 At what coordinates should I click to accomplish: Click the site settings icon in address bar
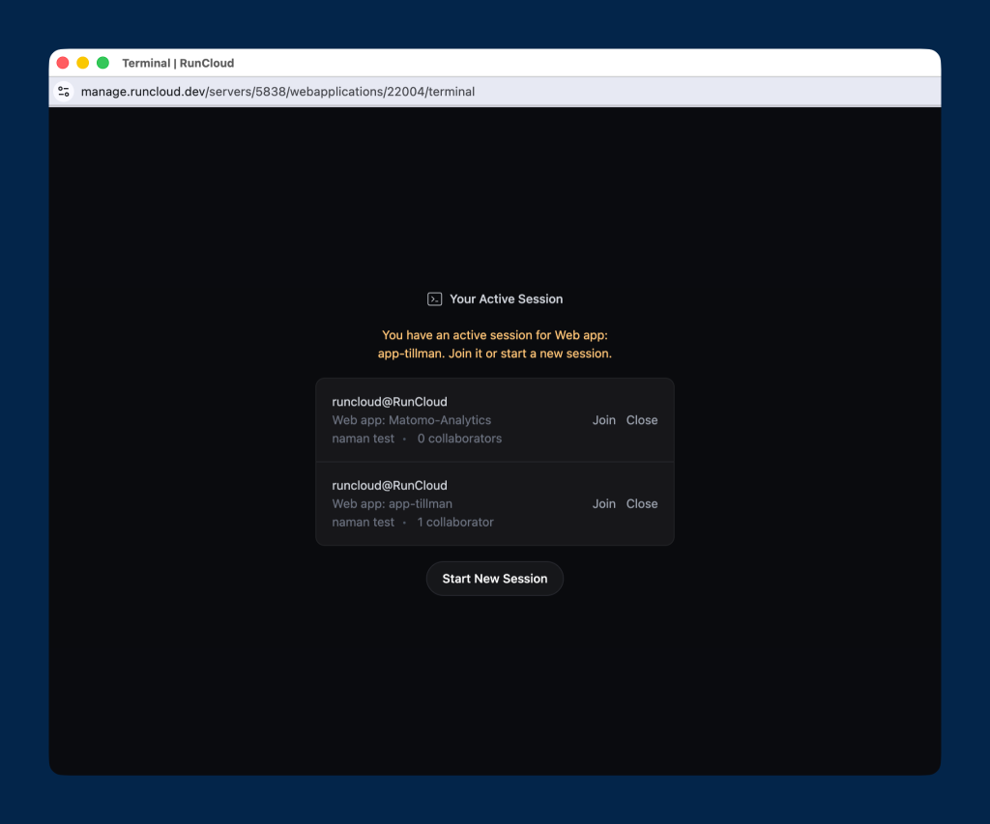pyautogui.click(x=64, y=92)
